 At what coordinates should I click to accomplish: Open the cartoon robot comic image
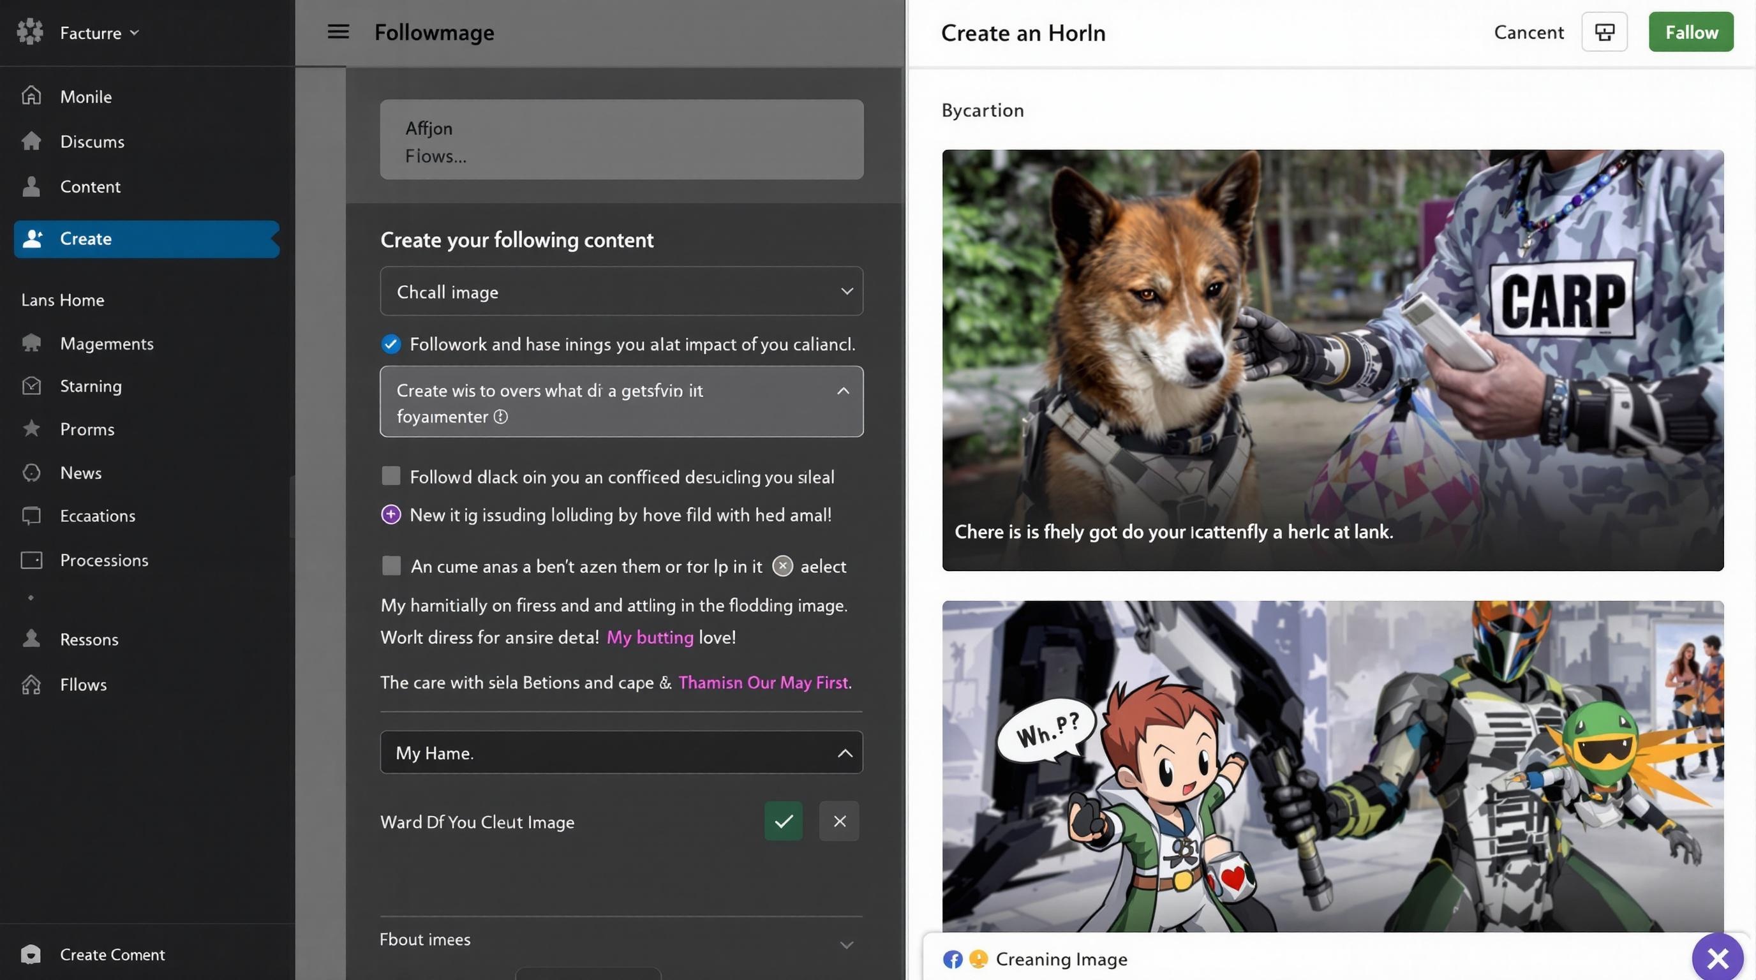[x=1333, y=767]
